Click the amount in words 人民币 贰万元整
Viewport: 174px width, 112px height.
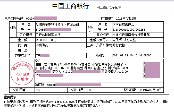124,40
